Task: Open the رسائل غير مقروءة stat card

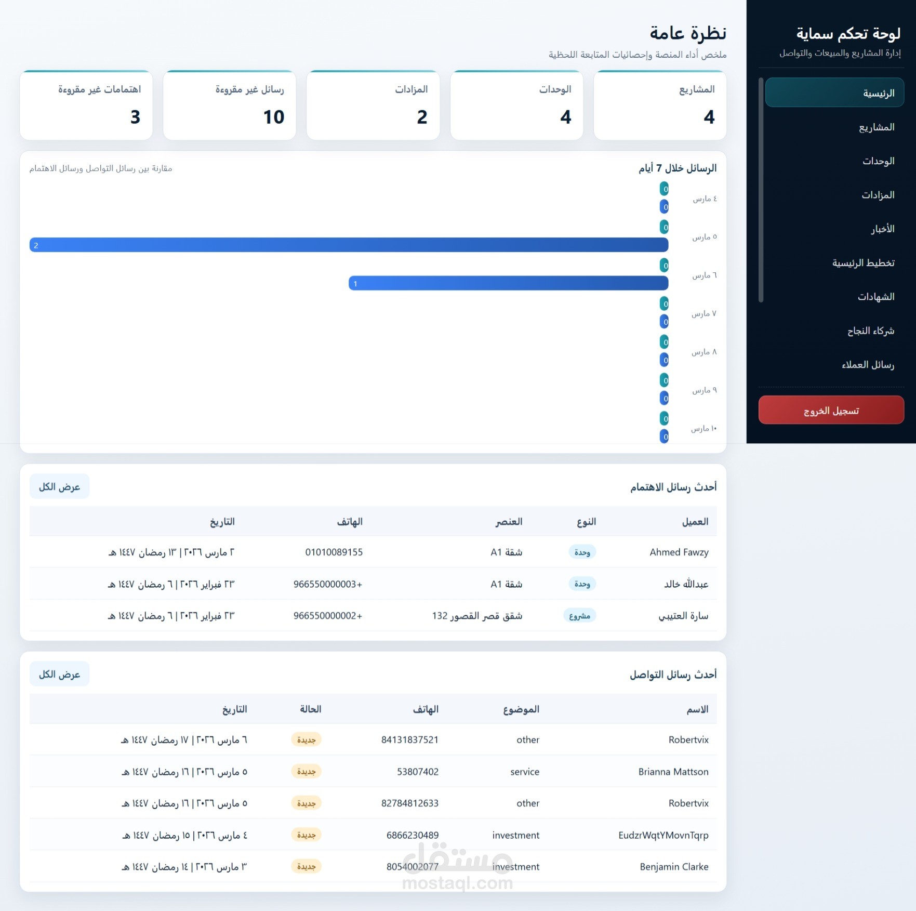Action: point(229,105)
